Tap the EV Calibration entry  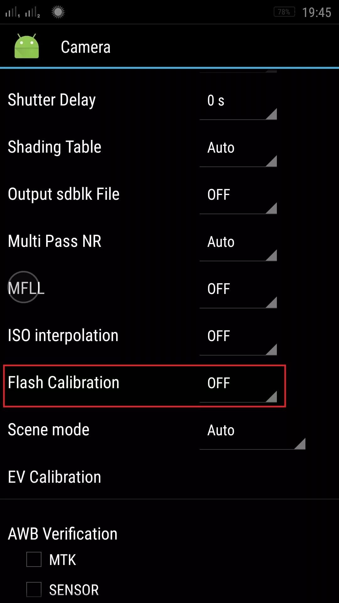(54, 477)
